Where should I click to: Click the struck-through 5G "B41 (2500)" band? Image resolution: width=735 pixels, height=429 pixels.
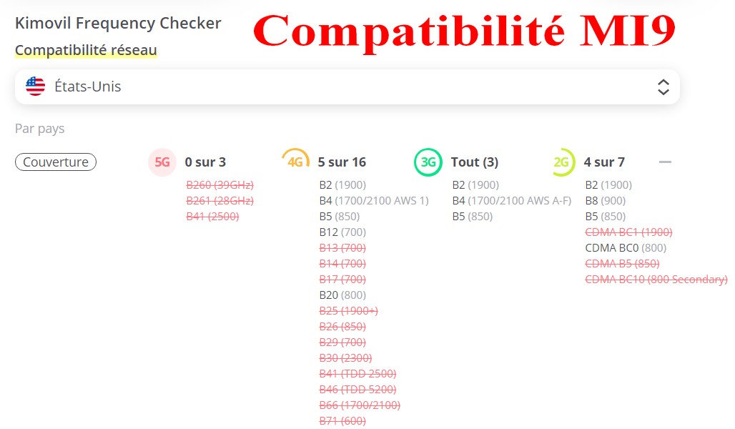click(212, 217)
